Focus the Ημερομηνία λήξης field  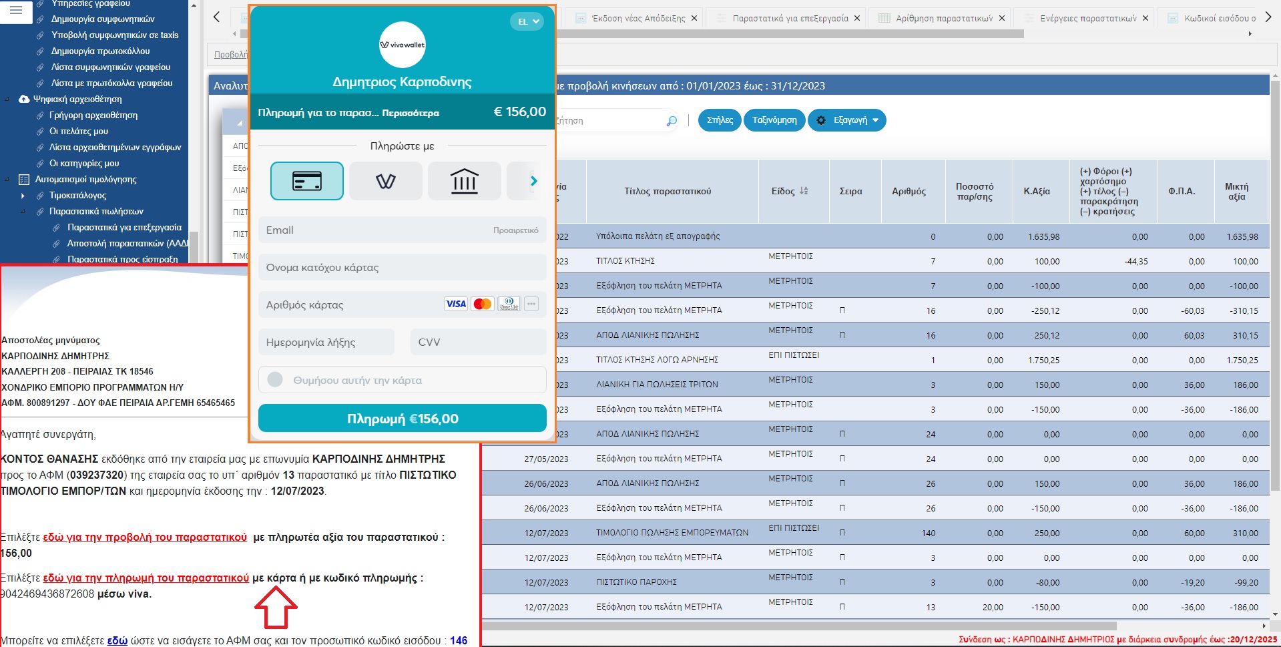[326, 342]
